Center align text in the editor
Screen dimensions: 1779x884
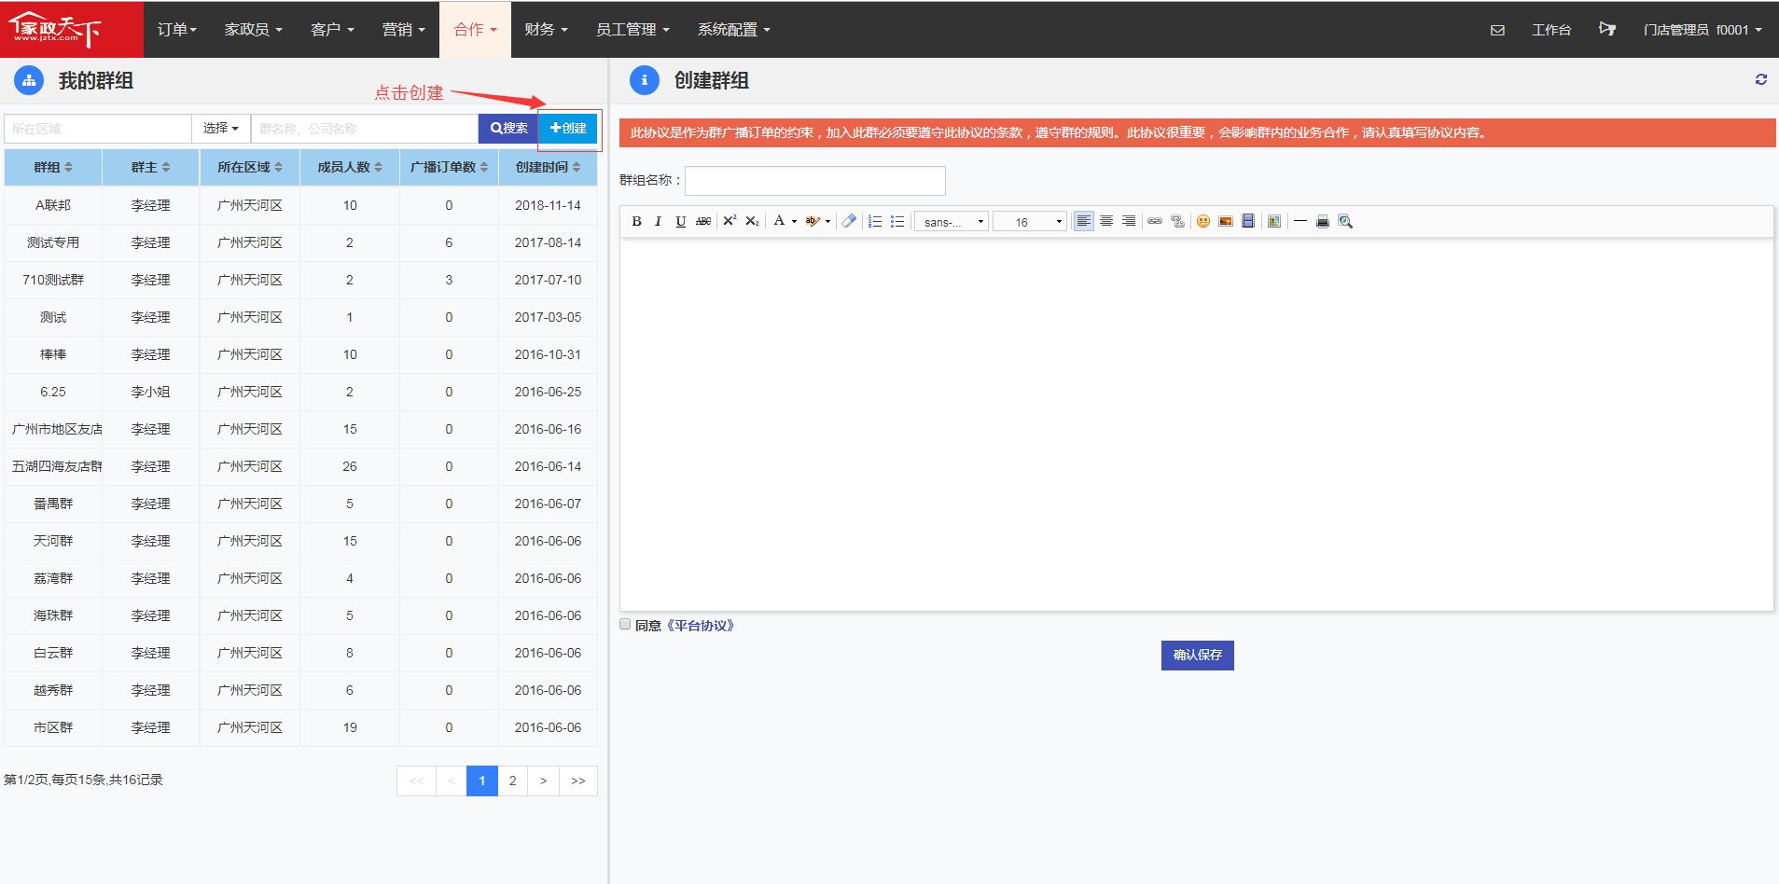pos(1106,221)
